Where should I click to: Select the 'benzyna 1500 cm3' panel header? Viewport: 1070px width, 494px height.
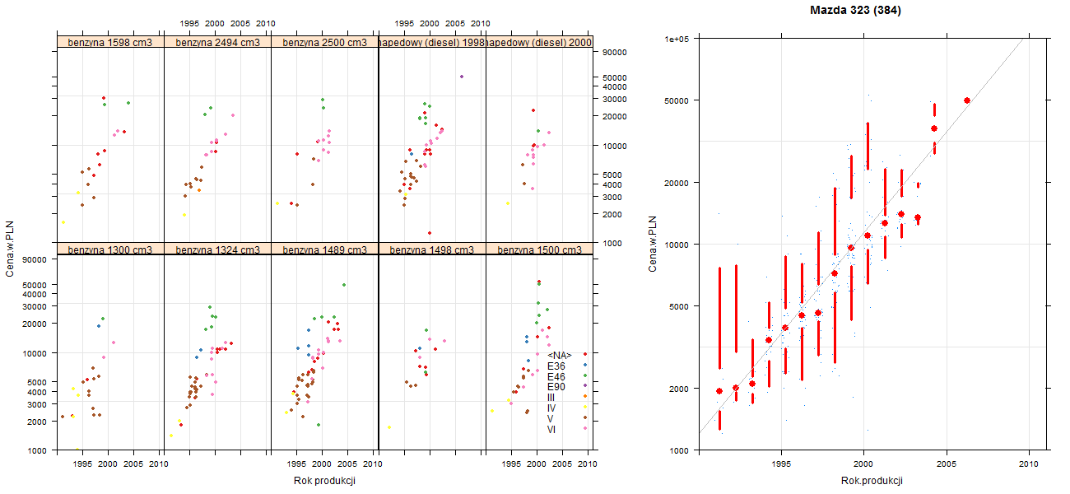tap(539, 249)
